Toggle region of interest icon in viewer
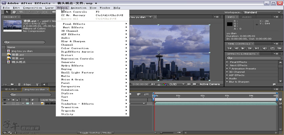The height and width of the screenshot is (135, 284). (x=189, y=84)
